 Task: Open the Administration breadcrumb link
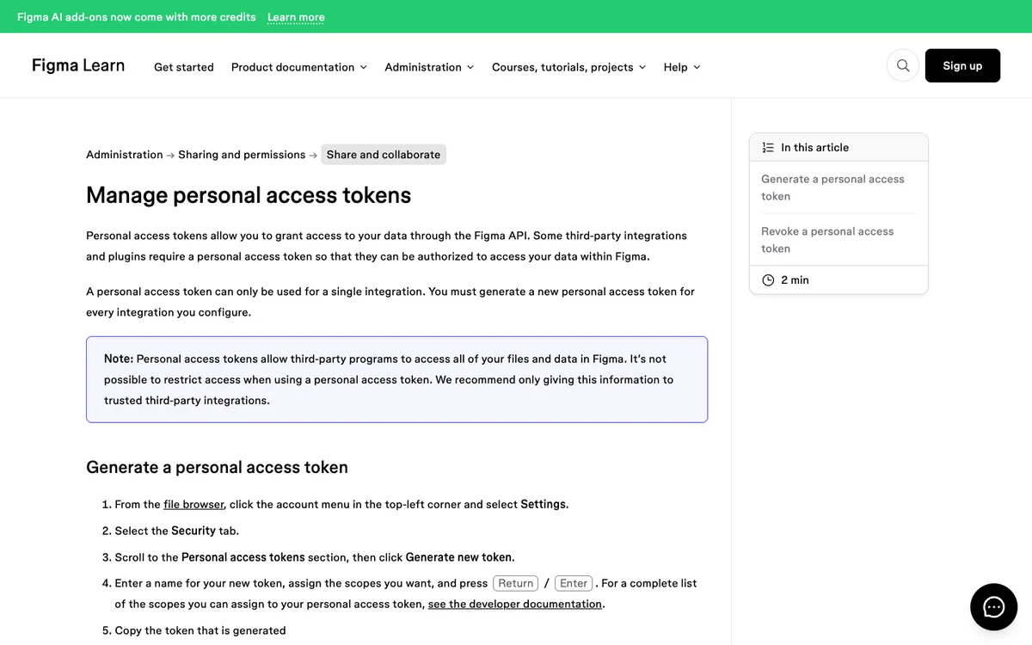coord(125,155)
